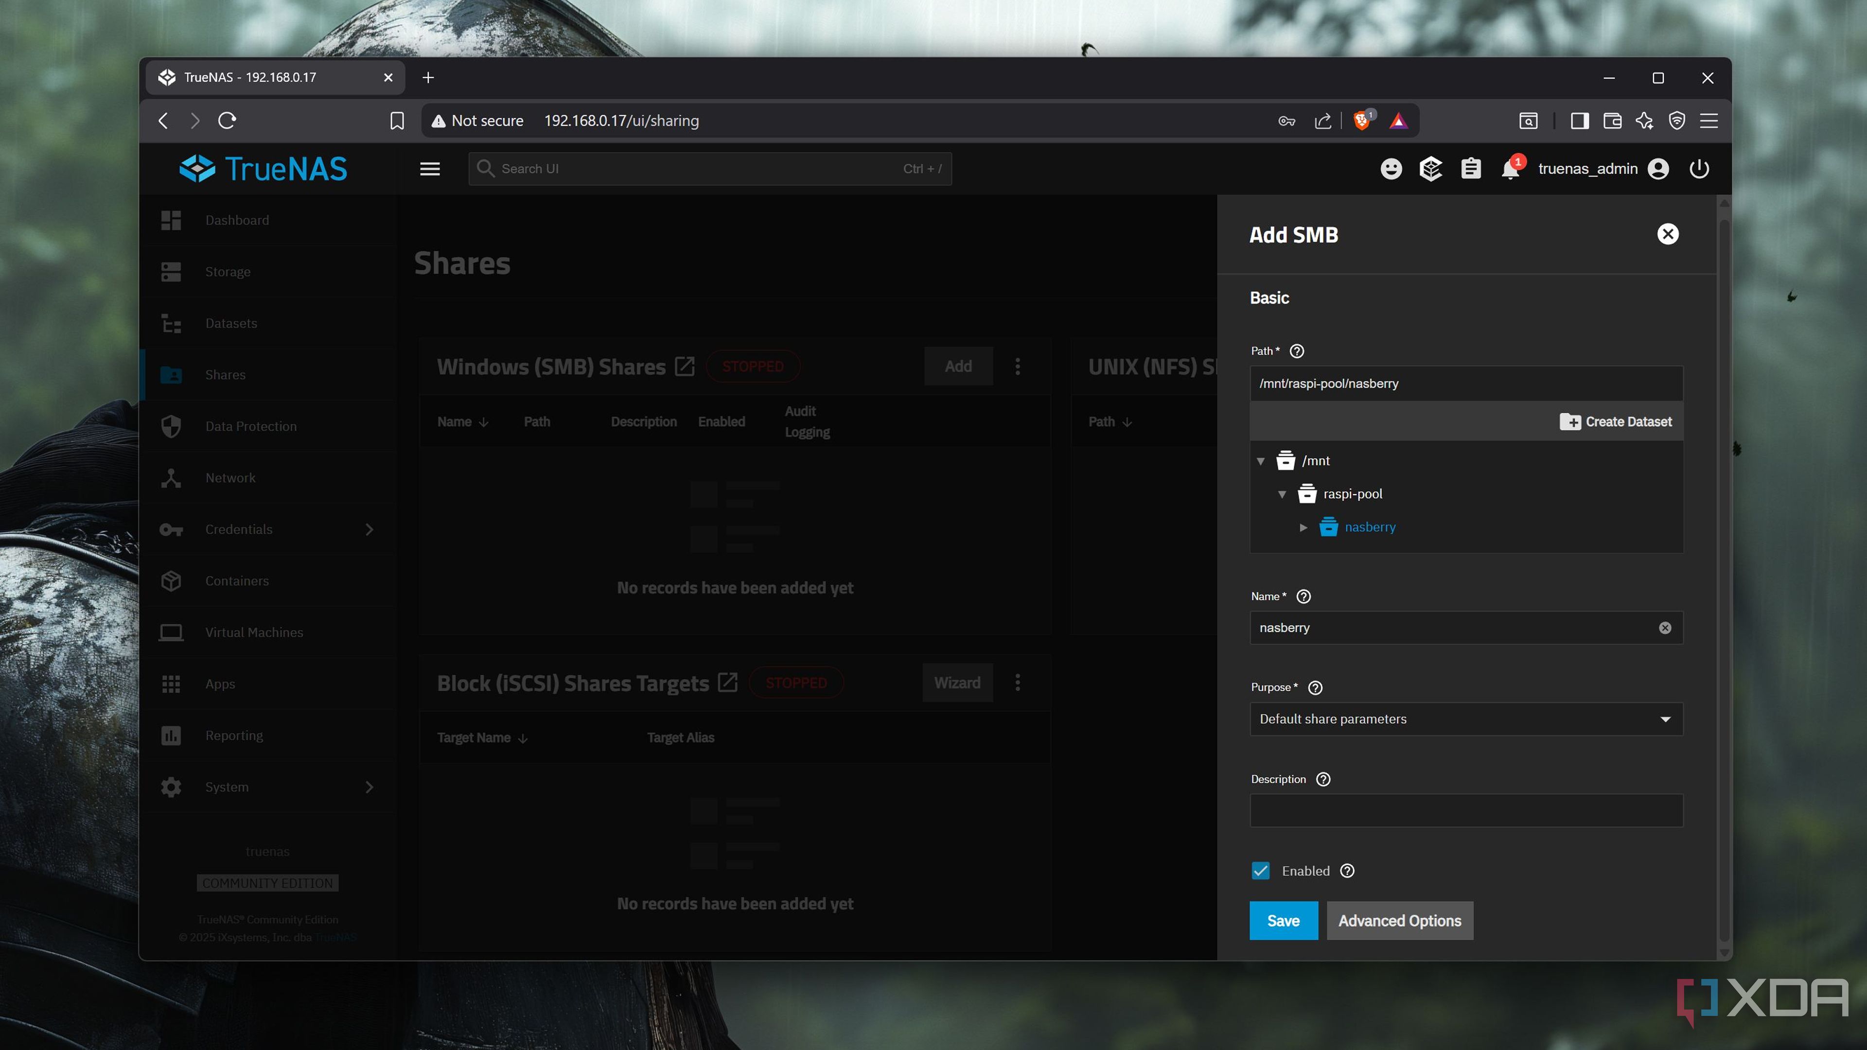Toggle sidebar with hamburger menu icon
The image size is (1867, 1050).
(x=430, y=169)
